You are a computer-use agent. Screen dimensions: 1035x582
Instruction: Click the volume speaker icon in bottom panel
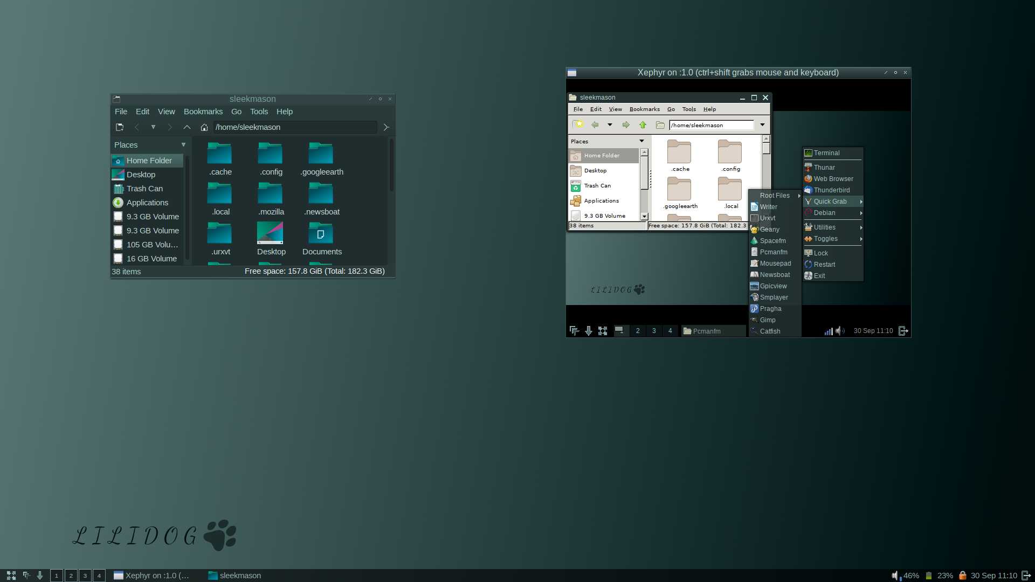point(895,576)
